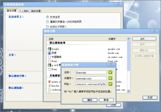The image size is (161, 112).
Task: Click the 删除 button
Action: tap(144, 50)
